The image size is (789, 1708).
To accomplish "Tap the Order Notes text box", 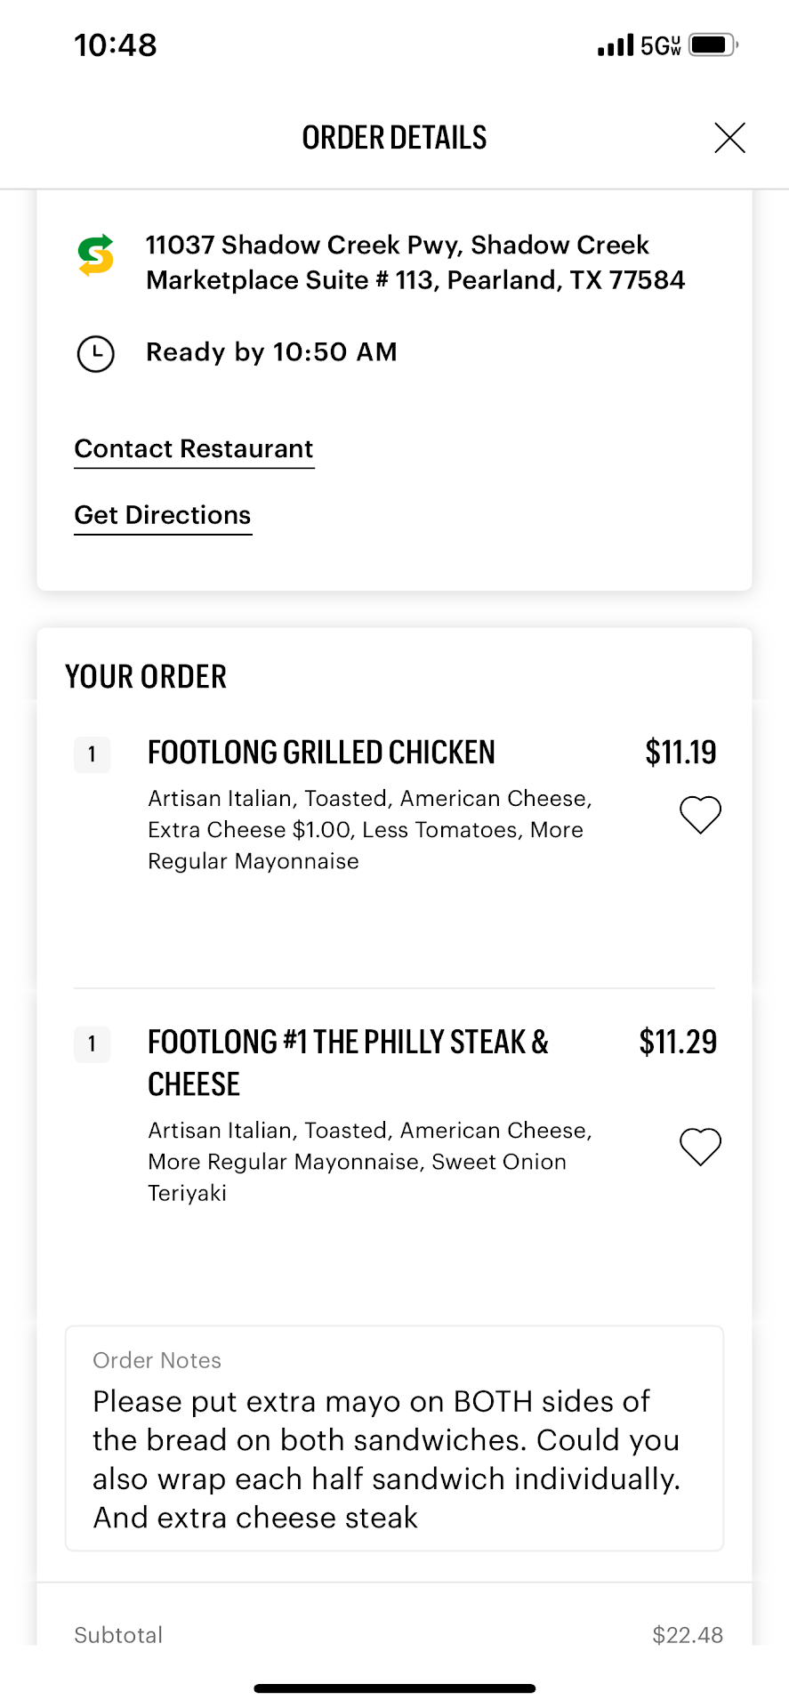I will [x=394, y=1438].
